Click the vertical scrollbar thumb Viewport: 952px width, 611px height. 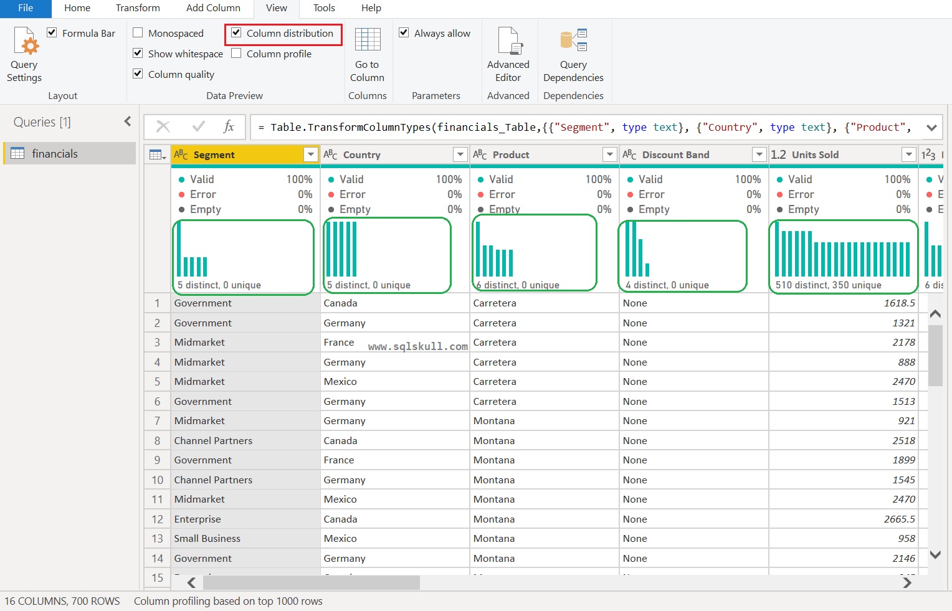tap(935, 355)
